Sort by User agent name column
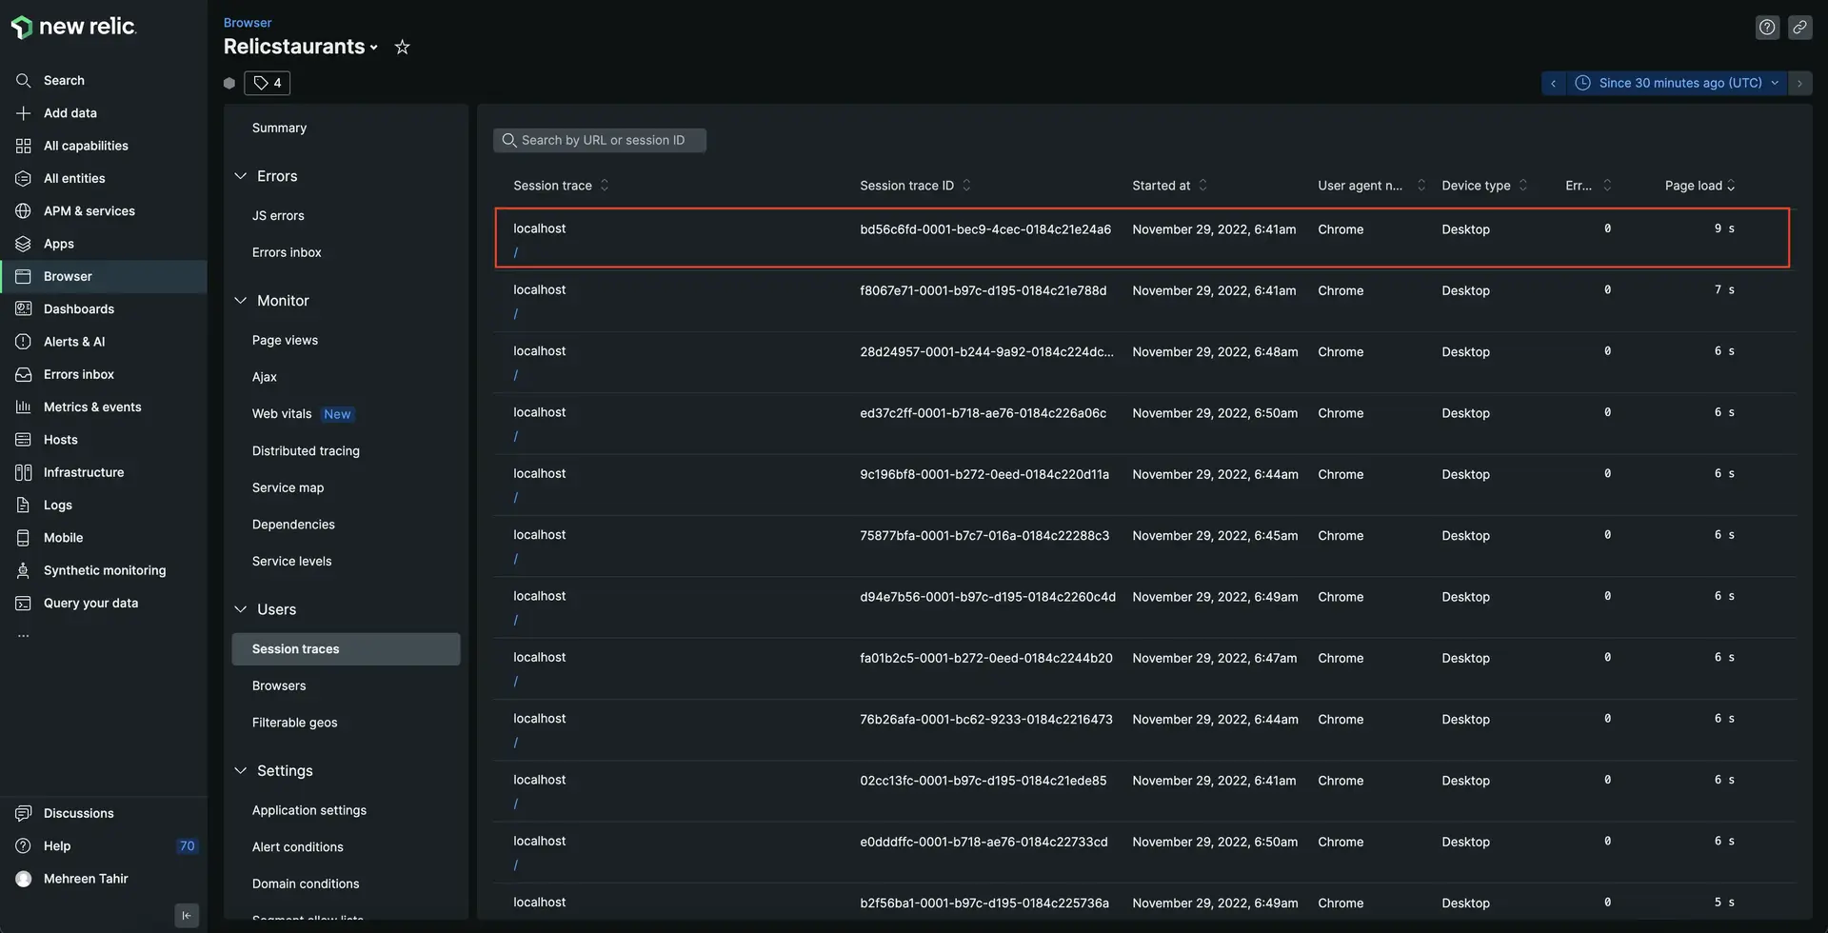Viewport: 1828px width, 933px height. pos(1371,186)
